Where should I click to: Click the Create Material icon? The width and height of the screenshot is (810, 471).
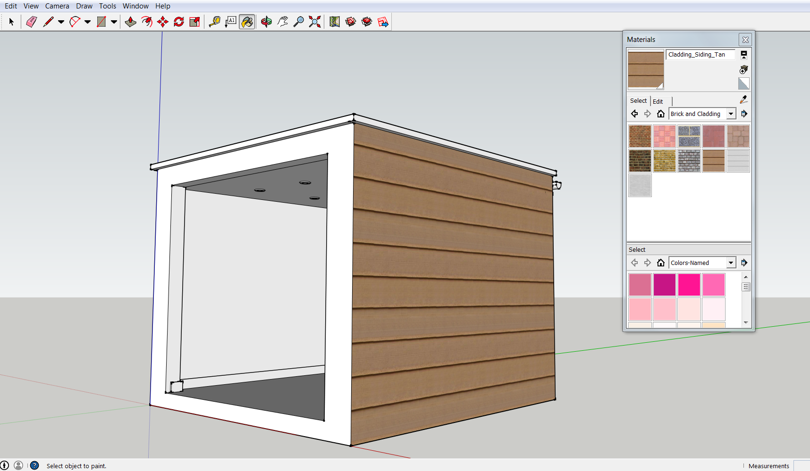click(743, 70)
